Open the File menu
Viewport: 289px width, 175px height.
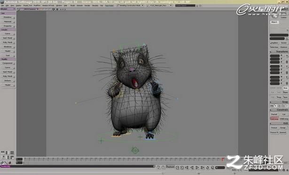(x=2, y=6)
